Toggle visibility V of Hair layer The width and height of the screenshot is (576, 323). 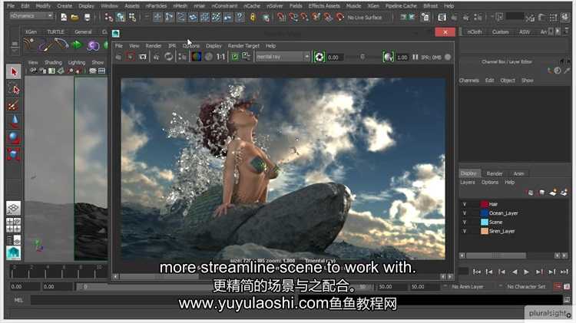465,204
